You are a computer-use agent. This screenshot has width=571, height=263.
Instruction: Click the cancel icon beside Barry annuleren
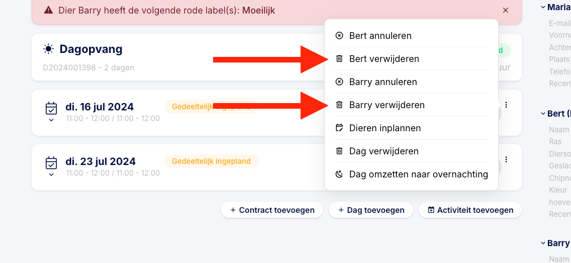tap(339, 82)
